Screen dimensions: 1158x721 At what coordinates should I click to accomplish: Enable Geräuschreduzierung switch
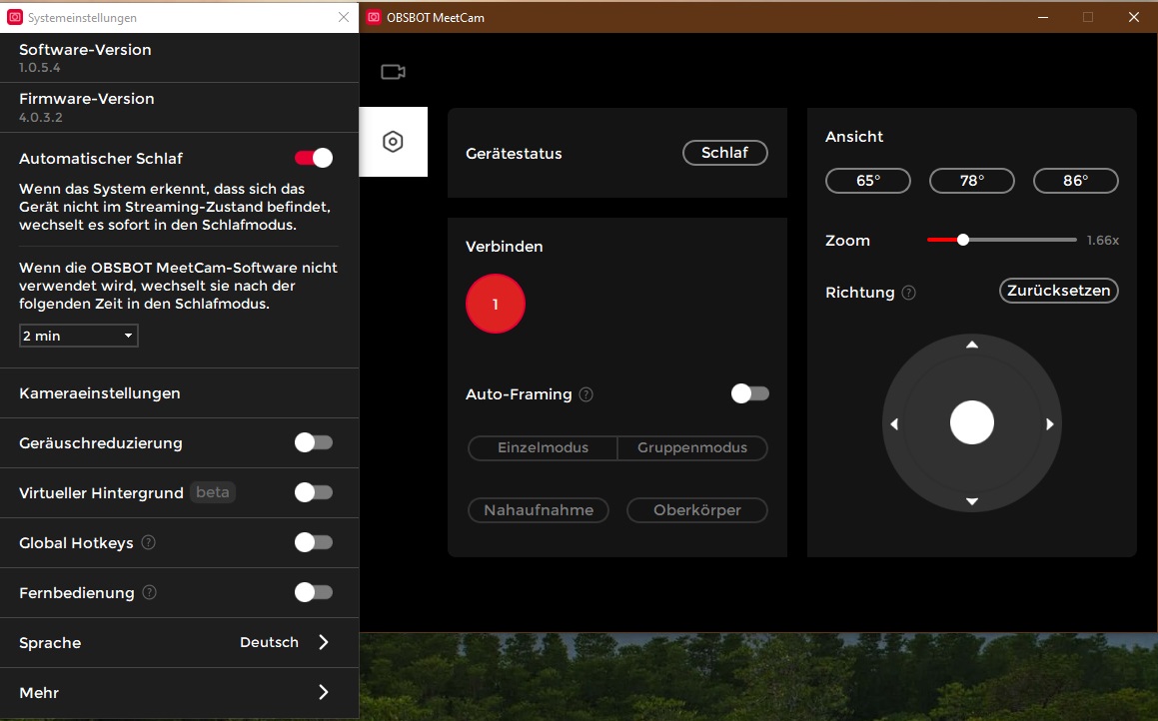(x=314, y=442)
